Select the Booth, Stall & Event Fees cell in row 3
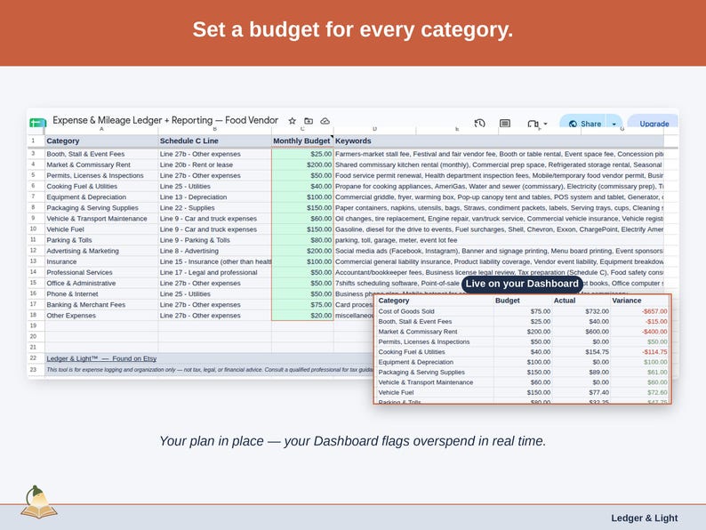Image resolution: width=706 pixels, height=530 pixels. click(x=101, y=154)
